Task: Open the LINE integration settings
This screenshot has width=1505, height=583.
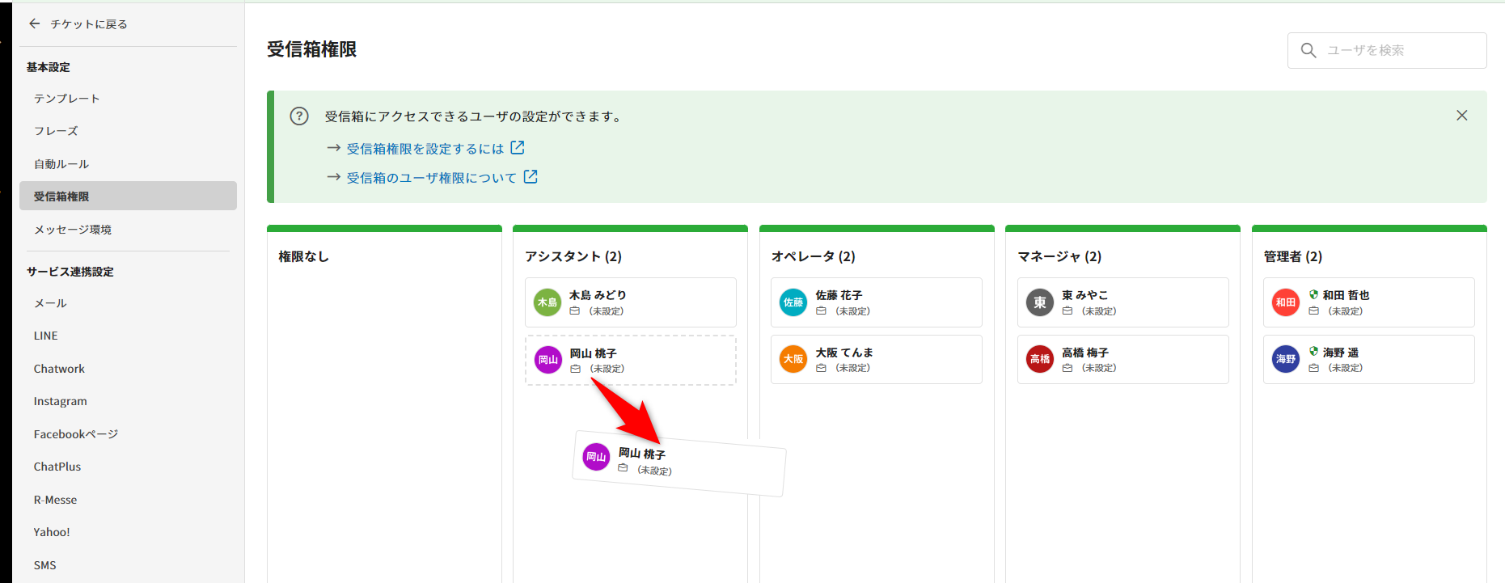Action: tap(46, 336)
